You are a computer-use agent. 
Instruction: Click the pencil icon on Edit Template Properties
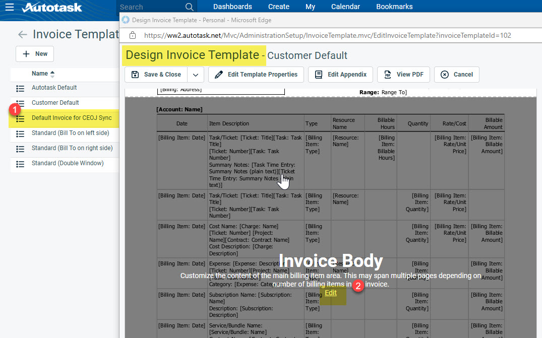[218, 74]
